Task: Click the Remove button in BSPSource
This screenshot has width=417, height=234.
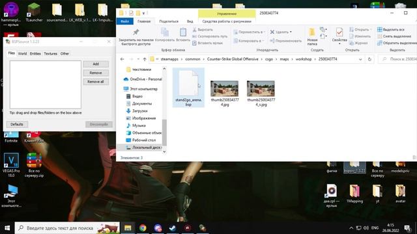Action: coord(96,73)
